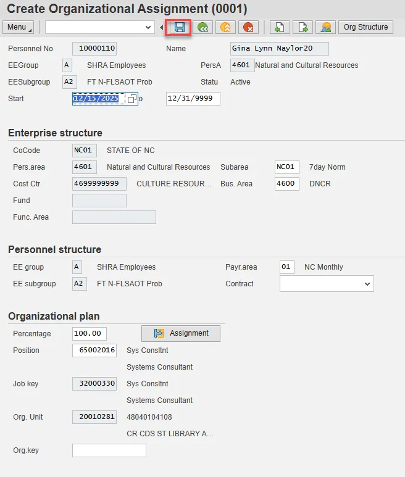Image resolution: width=405 pixels, height=477 pixels.
Task: Expand the command field dropdown
Action: pos(148,27)
